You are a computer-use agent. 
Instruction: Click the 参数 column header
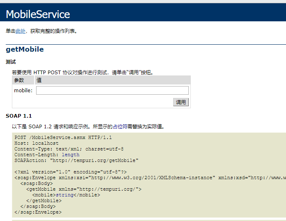(19, 80)
